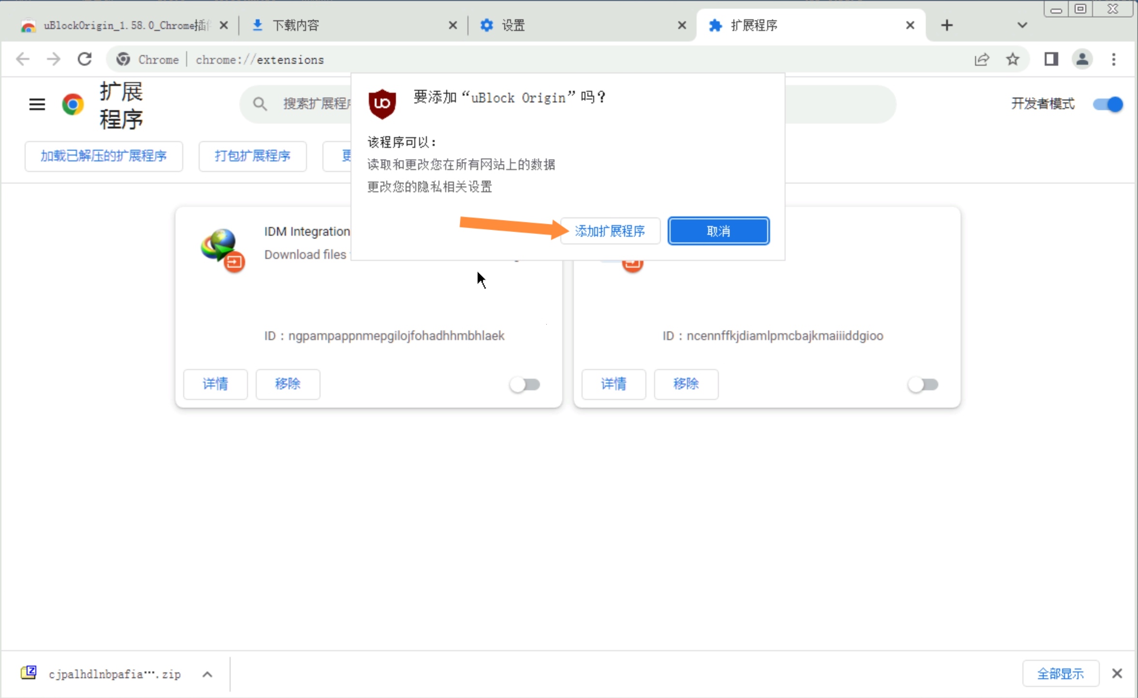
Task: Click 加载已解压的扩展程序 button
Action: [x=103, y=156]
